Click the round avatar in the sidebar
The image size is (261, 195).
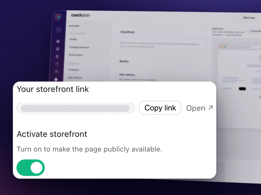[58, 30]
